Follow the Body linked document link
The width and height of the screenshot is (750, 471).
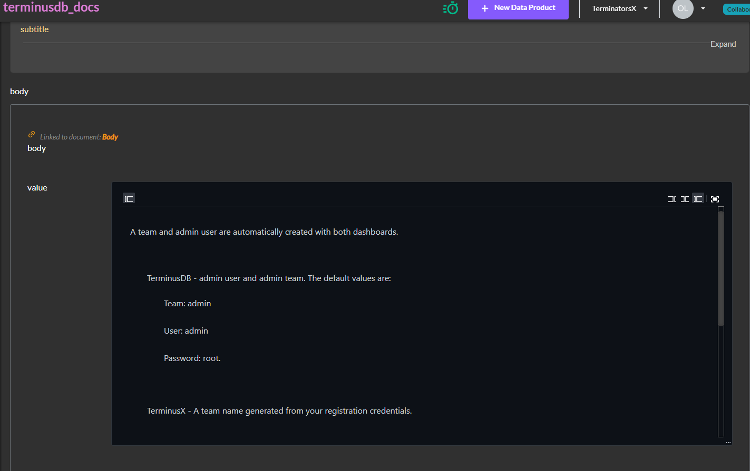[x=110, y=136]
